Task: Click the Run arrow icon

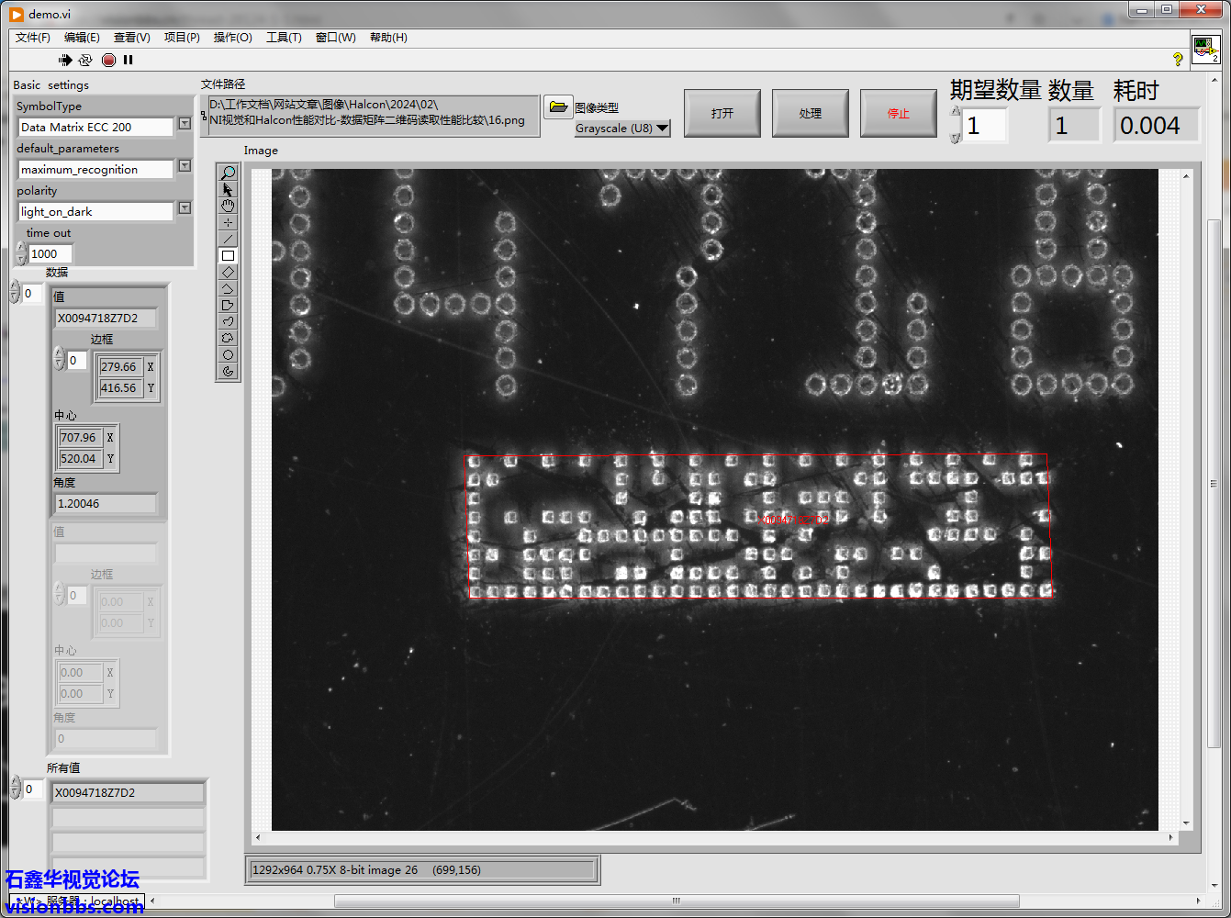Action: click(65, 60)
